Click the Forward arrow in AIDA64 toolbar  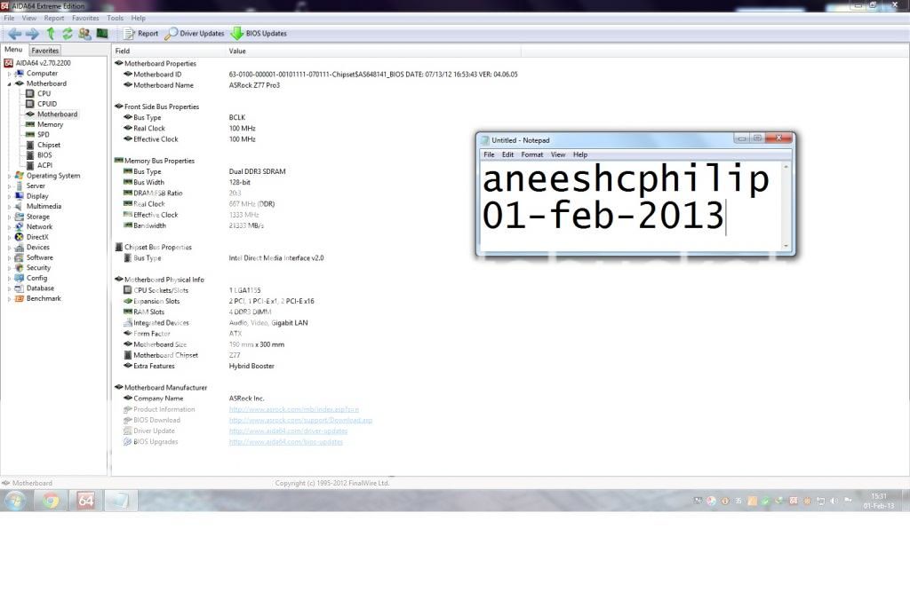(x=32, y=34)
